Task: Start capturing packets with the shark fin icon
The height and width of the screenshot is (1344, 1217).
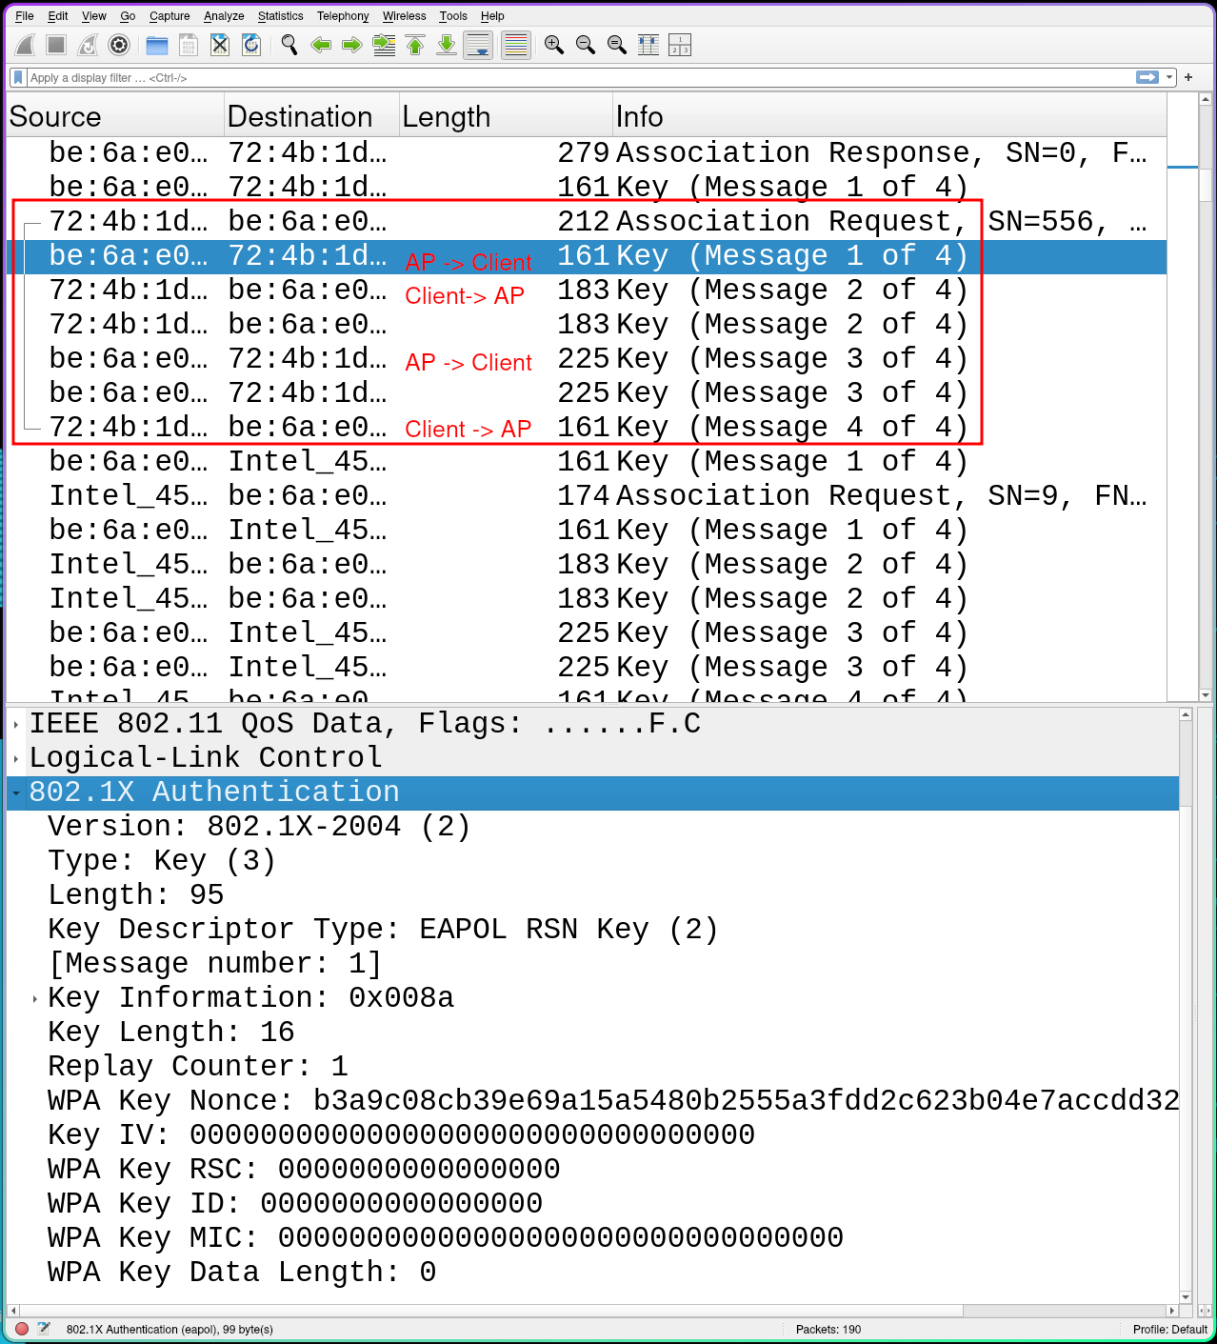Action: pyautogui.click(x=26, y=45)
